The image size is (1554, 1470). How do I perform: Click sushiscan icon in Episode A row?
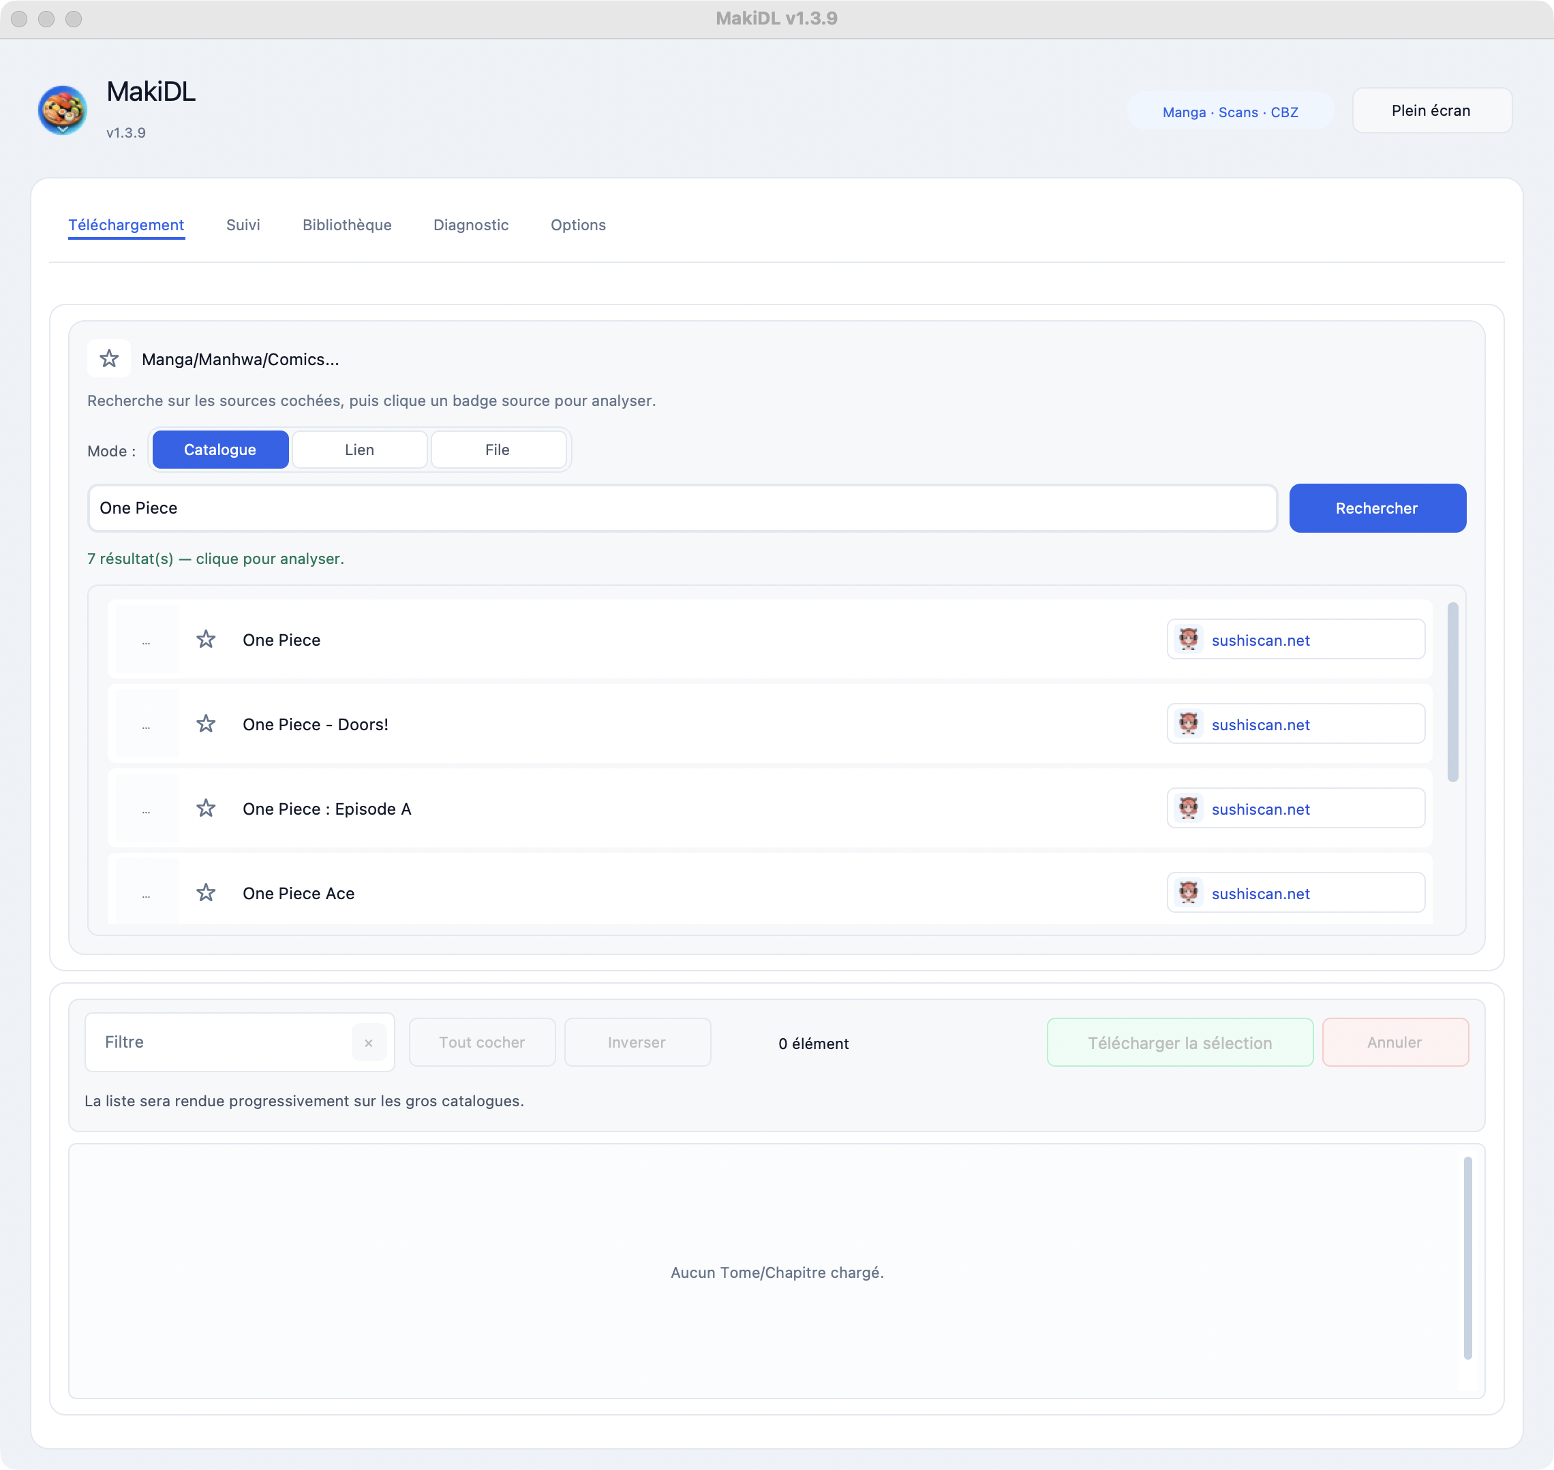coord(1189,809)
